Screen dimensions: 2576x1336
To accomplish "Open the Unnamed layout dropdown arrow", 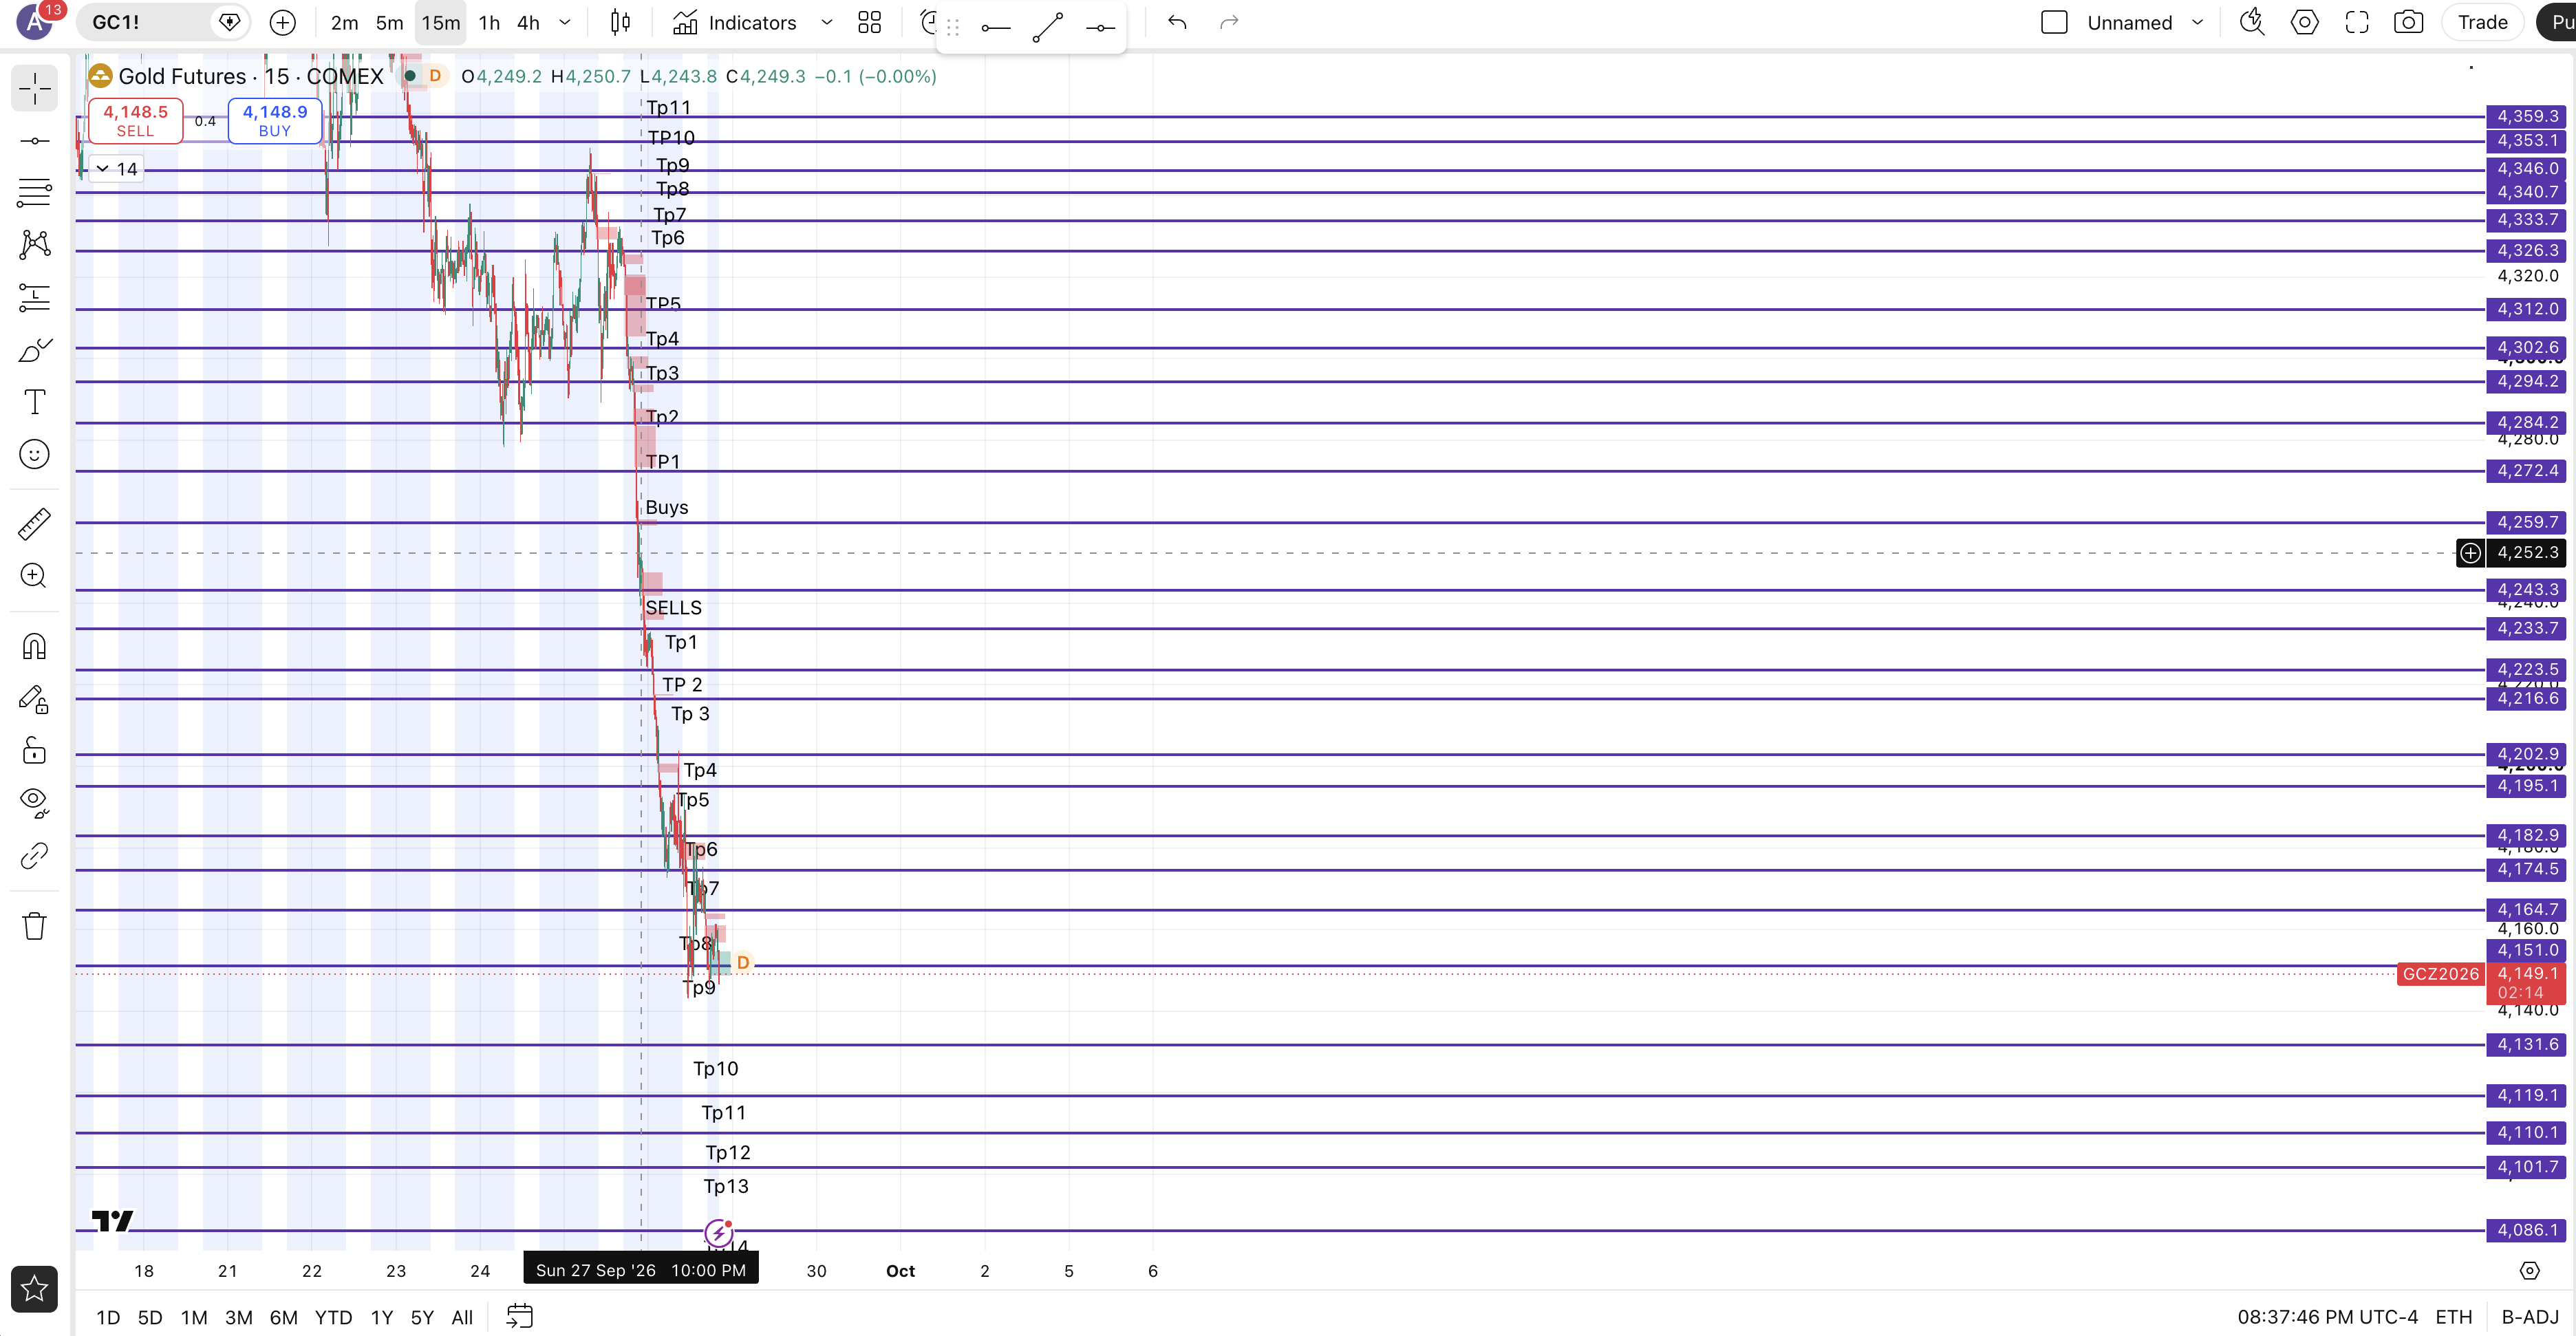I will pos(2197,22).
